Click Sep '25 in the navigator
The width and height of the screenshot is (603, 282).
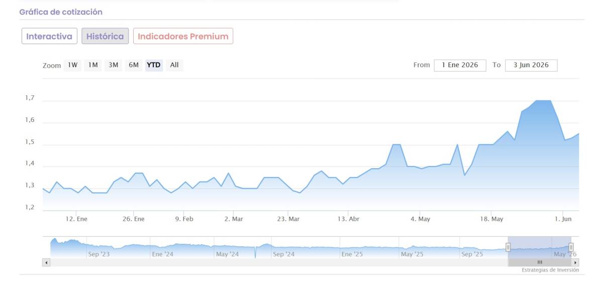472,254
